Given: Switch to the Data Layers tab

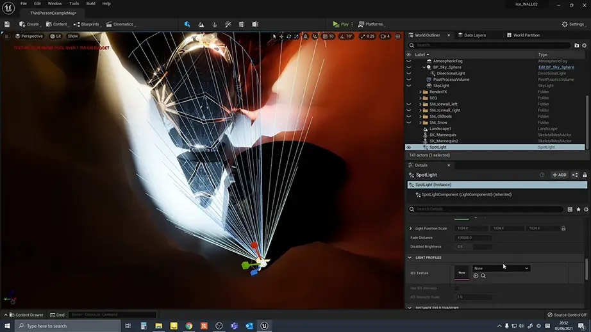Looking at the screenshot, I should click(475, 35).
